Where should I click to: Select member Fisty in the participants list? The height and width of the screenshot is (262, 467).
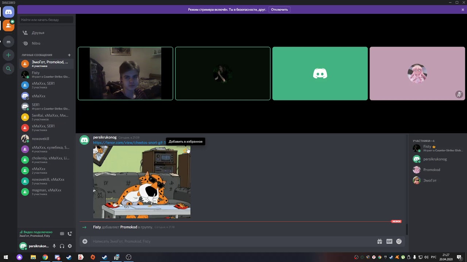[x=438, y=148]
